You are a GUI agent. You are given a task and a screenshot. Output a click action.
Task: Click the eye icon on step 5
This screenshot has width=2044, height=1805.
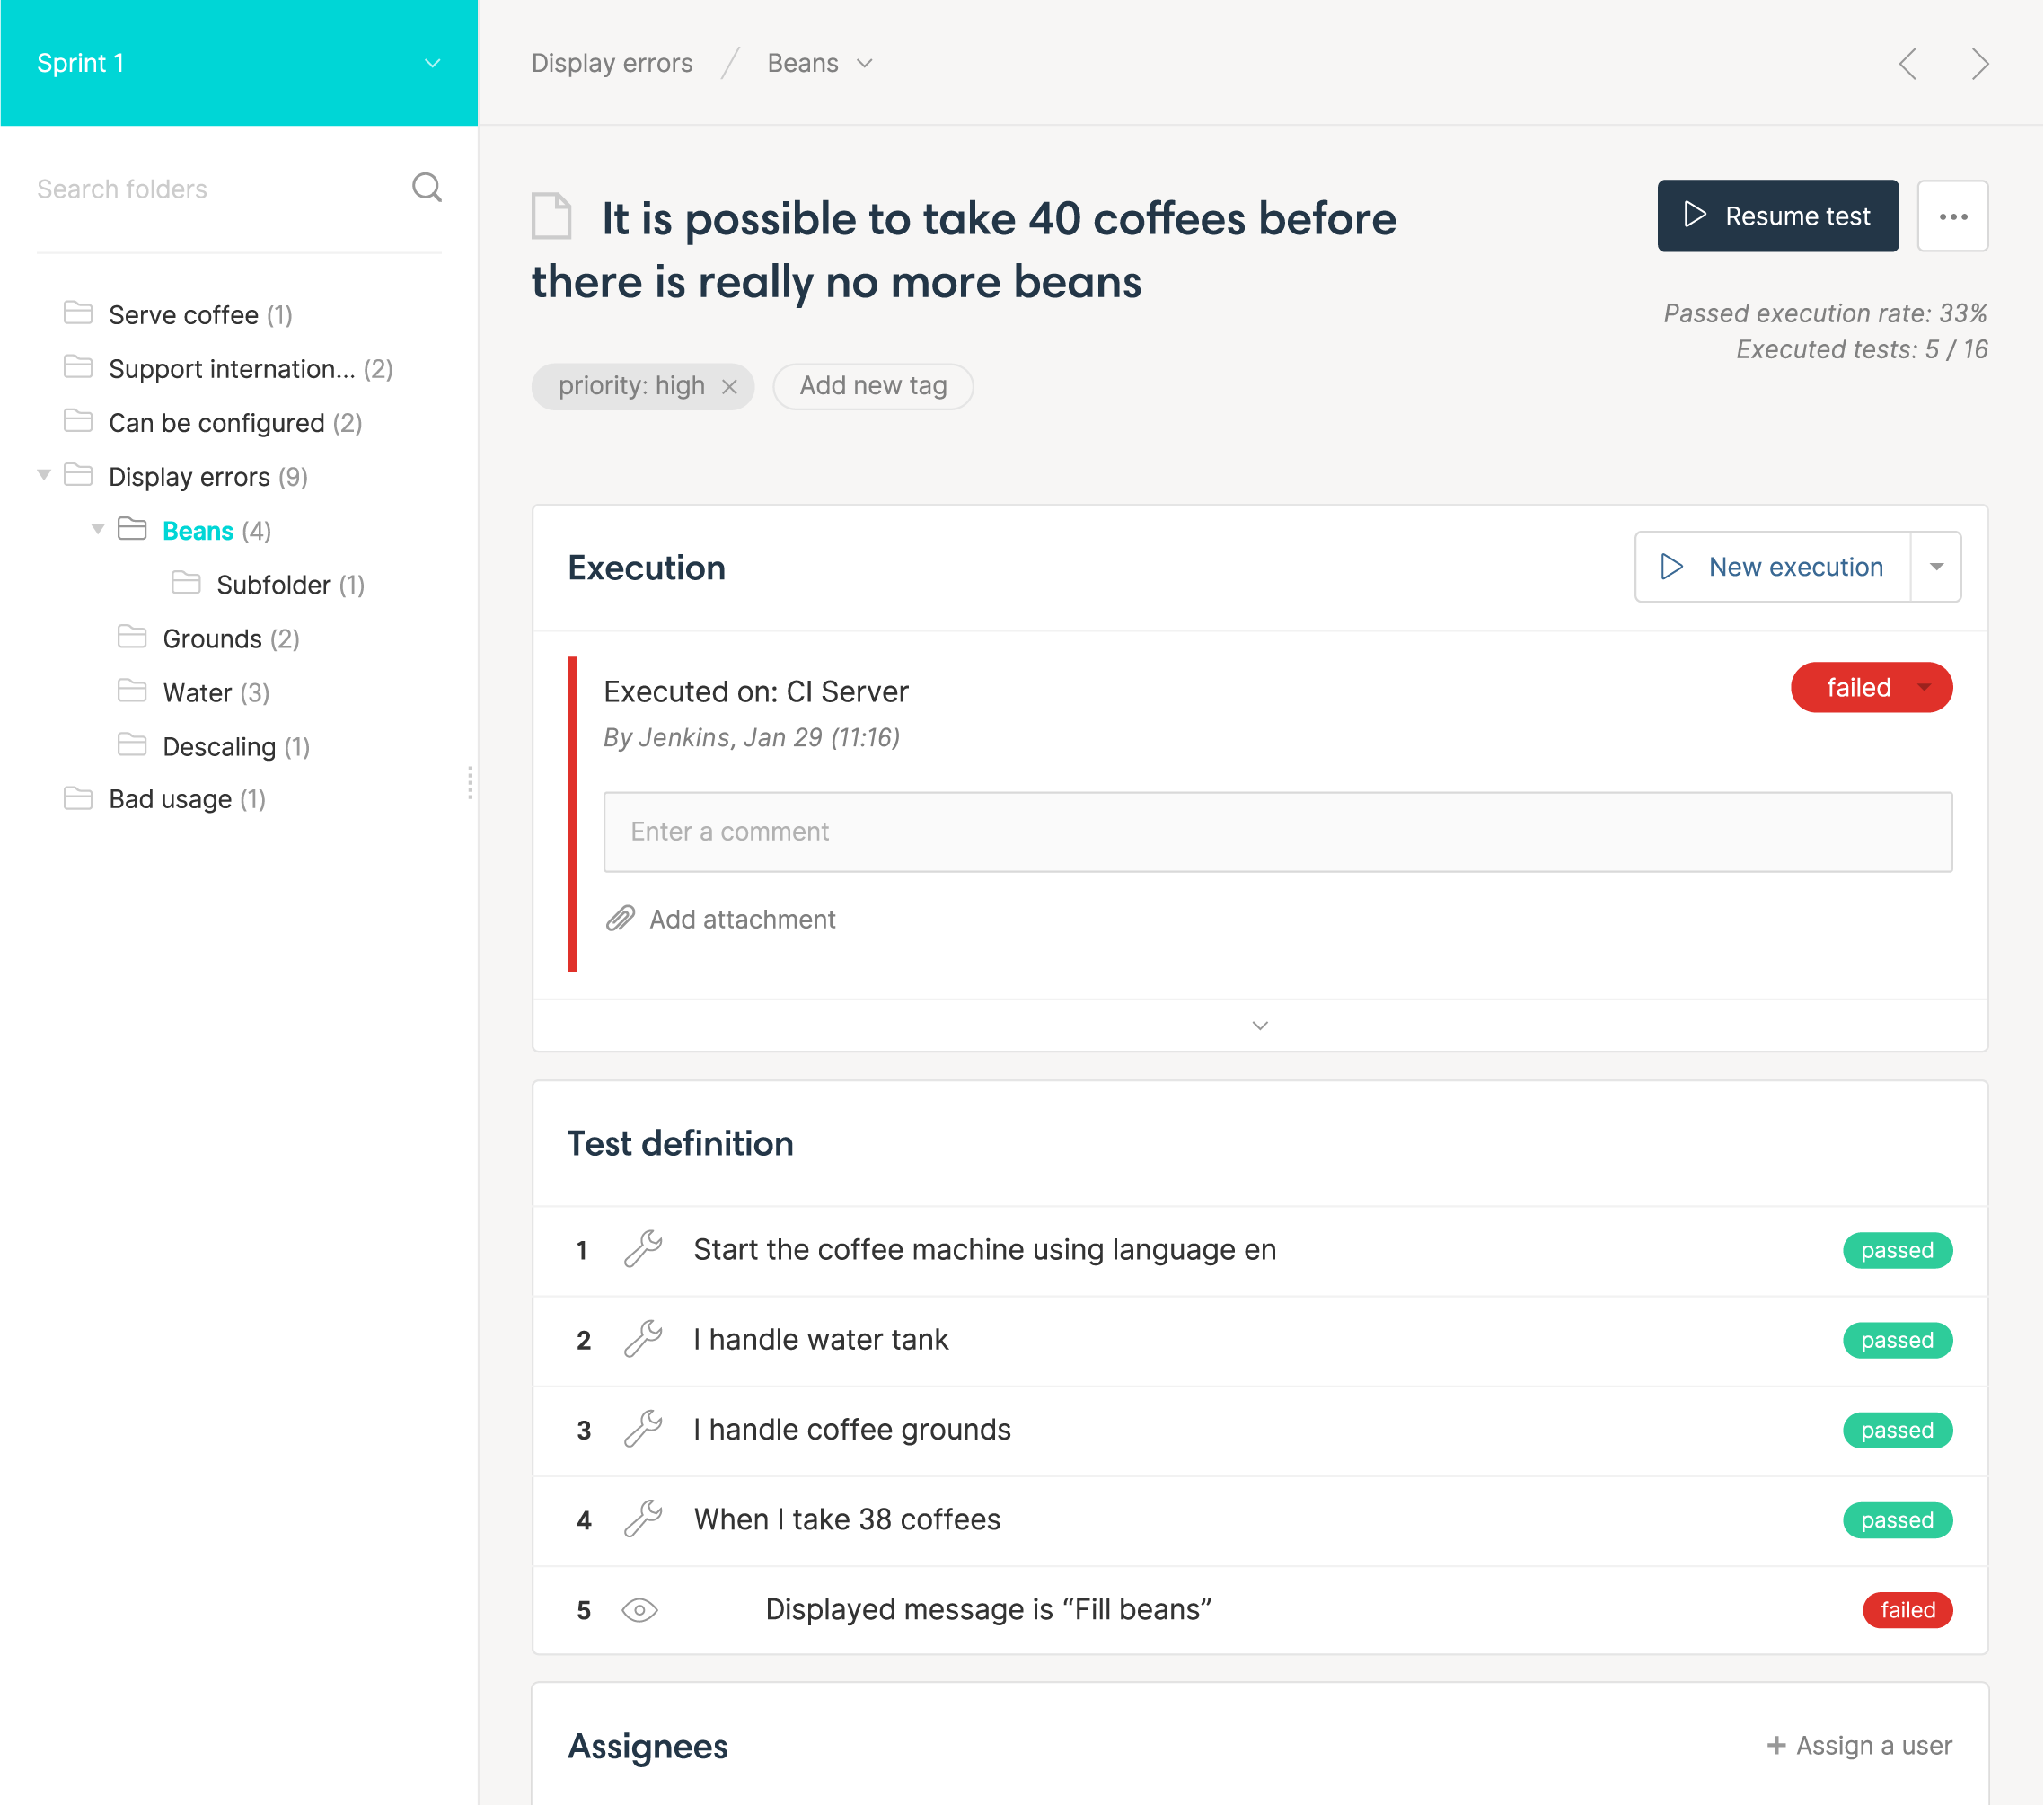640,1610
